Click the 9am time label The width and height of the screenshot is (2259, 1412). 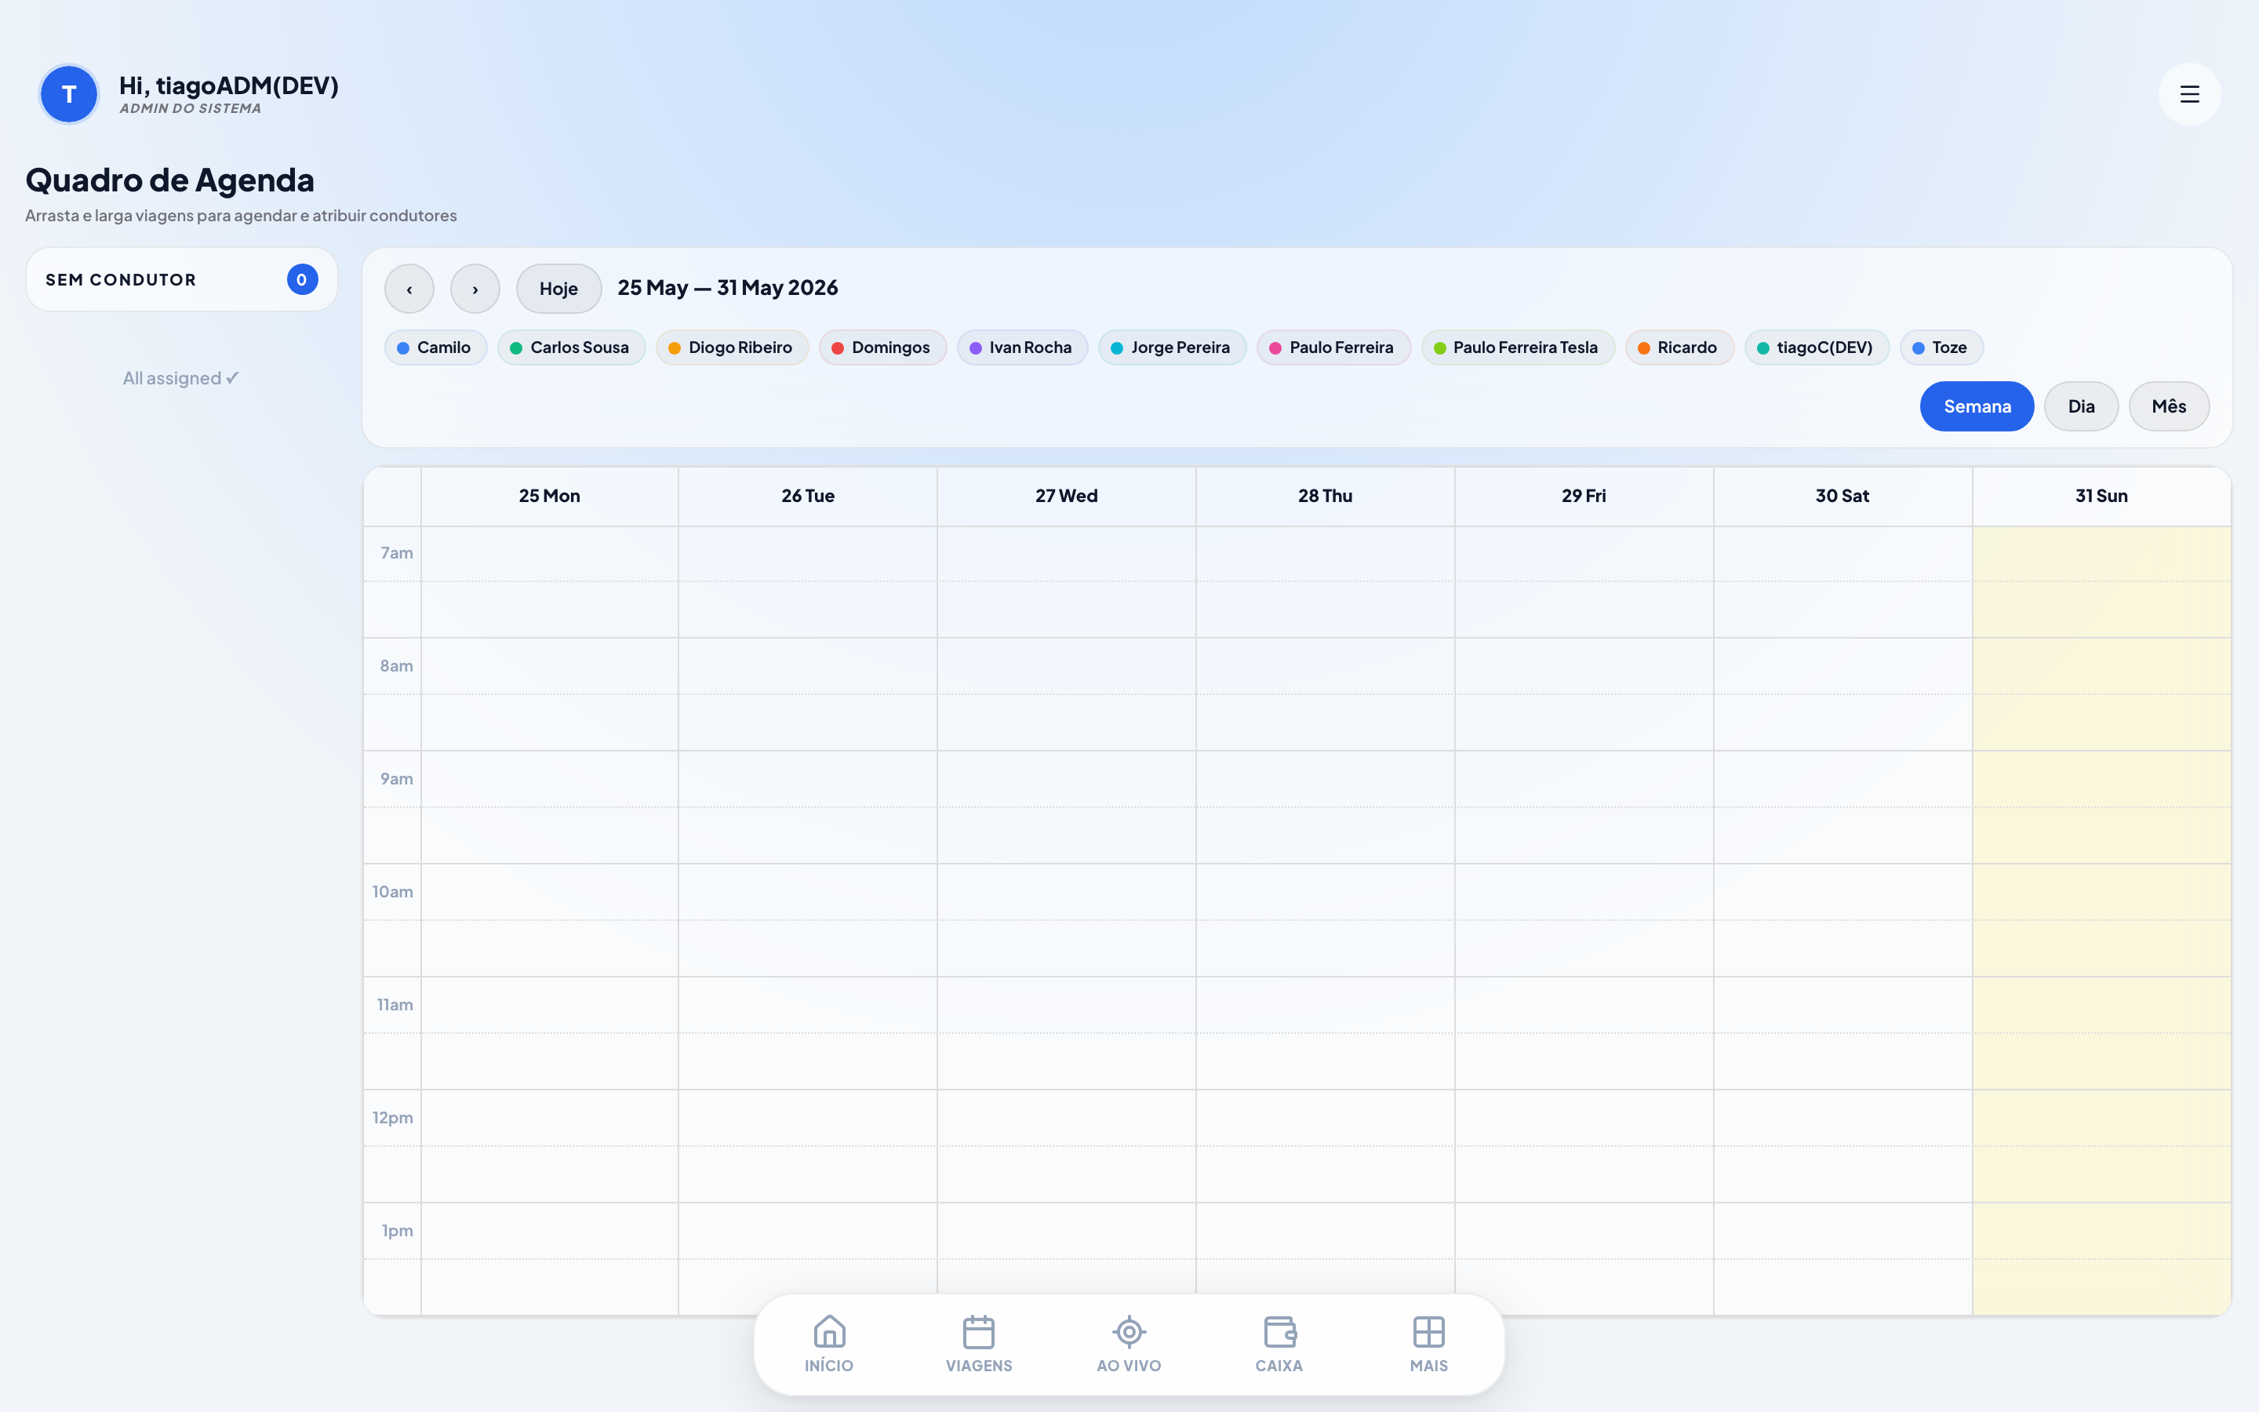(x=397, y=779)
